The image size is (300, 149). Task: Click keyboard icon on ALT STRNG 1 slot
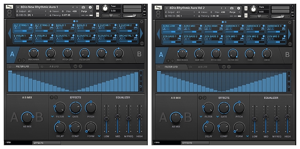(x=30, y=28)
